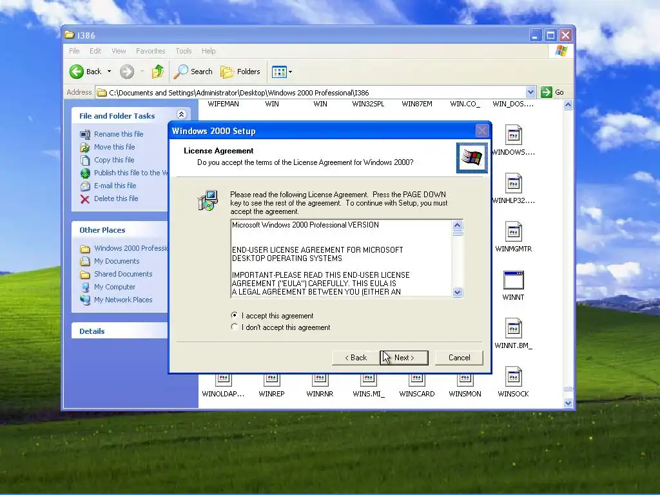Open the Help menu

click(208, 51)
